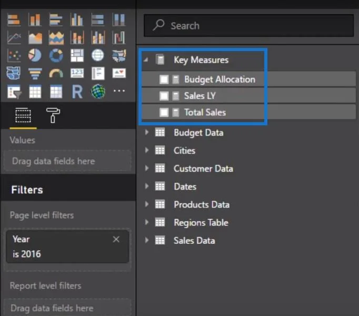Click the Dates table name

(x=185, y=186)
